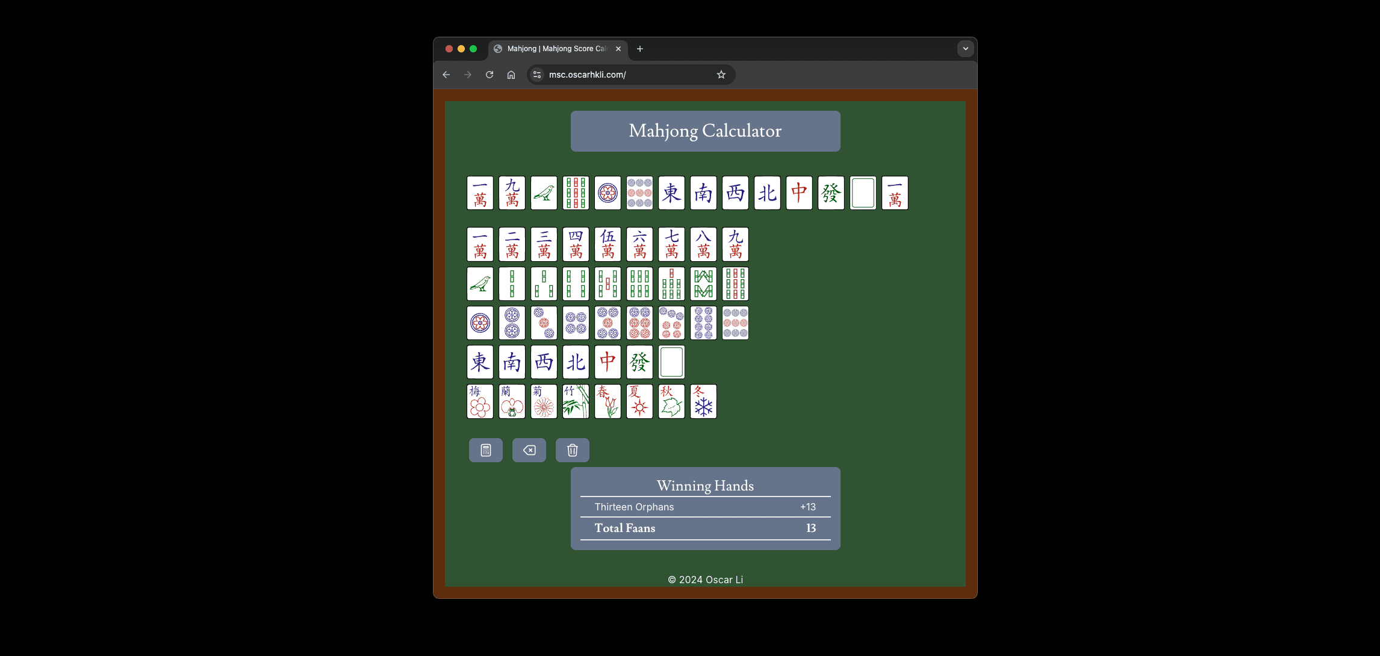Open a new browser tab
The image size is (1380, 656).
[x=640, y=49]
